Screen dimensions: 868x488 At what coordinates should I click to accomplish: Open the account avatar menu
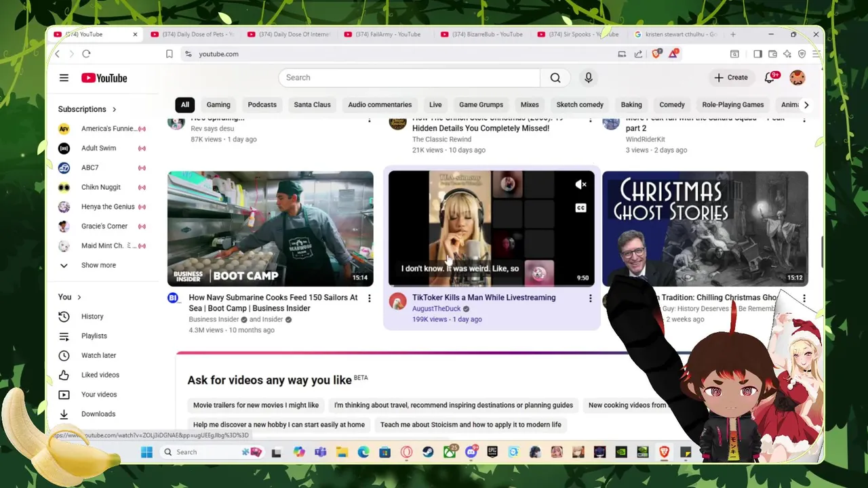pos(797,78)
